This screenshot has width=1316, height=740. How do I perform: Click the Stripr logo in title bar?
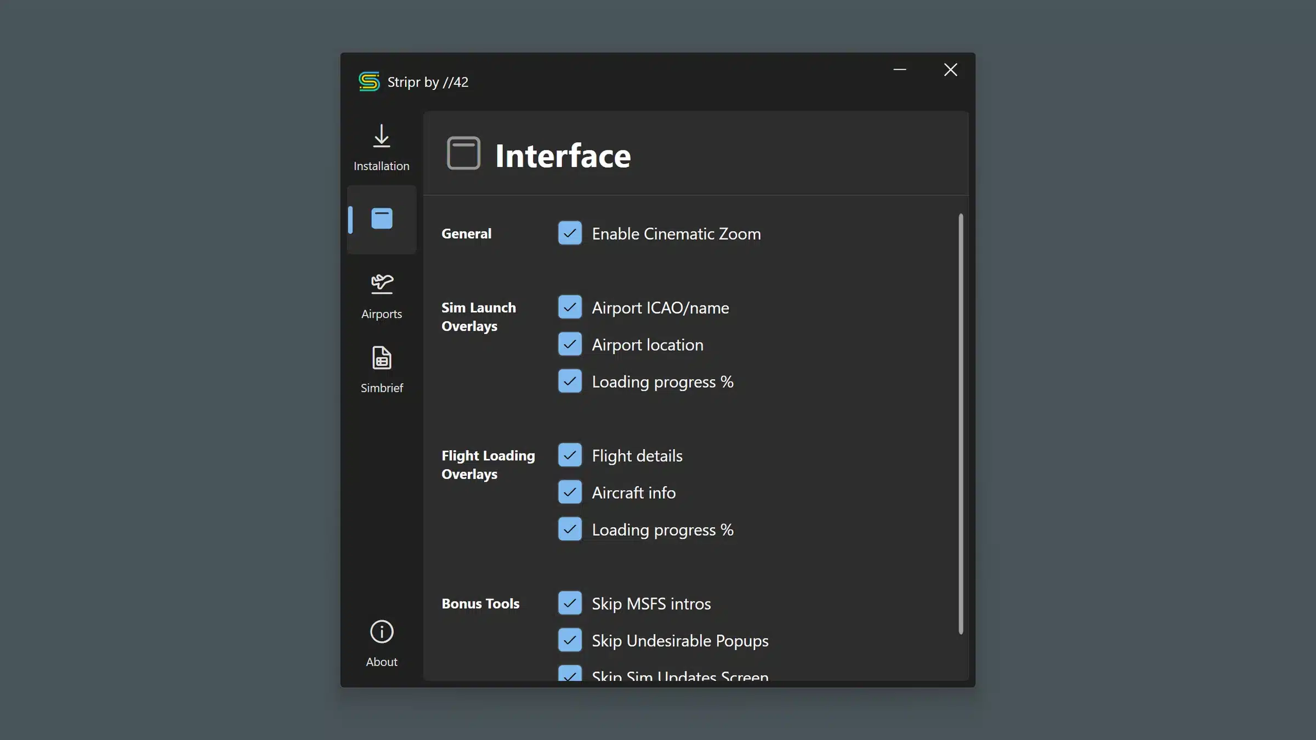[x=369, y=82]
